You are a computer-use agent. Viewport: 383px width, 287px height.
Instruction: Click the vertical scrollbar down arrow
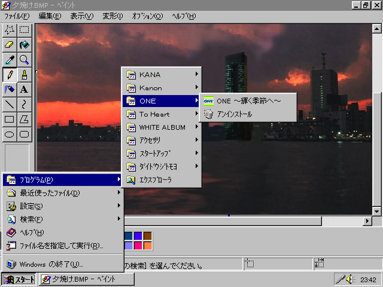(x=376, y=211)
